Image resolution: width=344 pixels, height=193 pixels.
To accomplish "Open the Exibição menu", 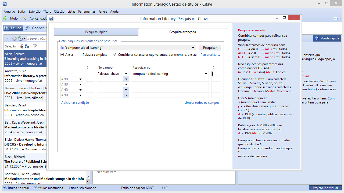I will [x=35, y=12].
